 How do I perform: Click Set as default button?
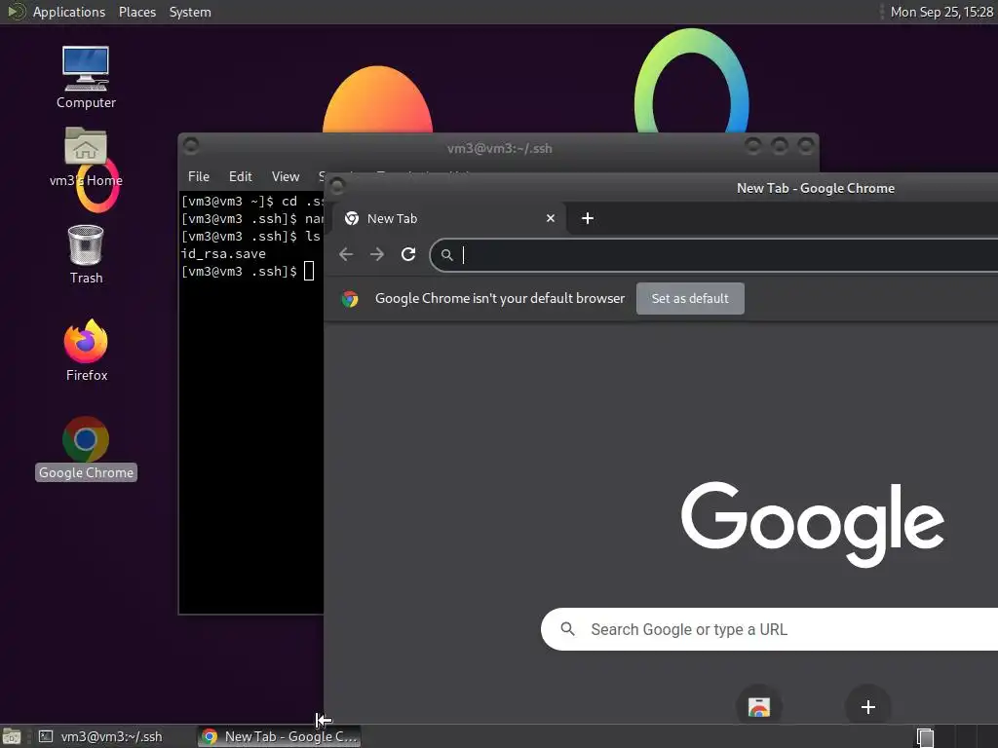(690, 298)
